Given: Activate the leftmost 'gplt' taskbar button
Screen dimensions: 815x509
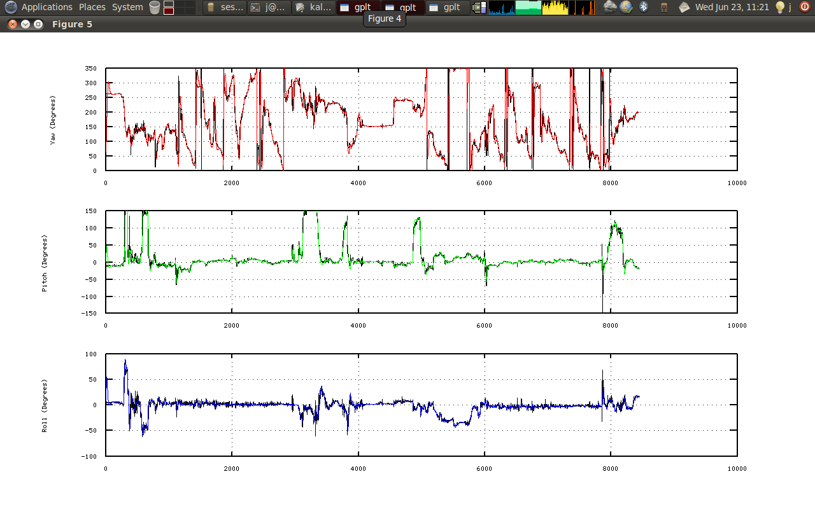Looking at the screenshot, I should (358, 8).
